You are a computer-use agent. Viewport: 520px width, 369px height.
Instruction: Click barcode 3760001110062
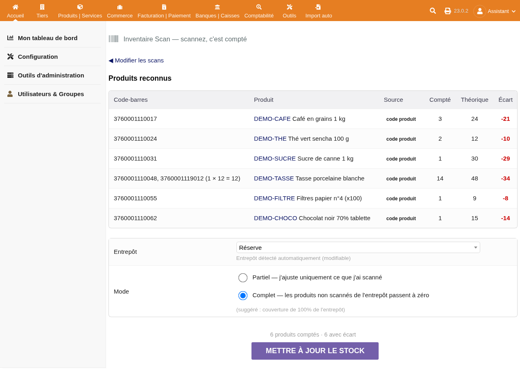(135, 218)
